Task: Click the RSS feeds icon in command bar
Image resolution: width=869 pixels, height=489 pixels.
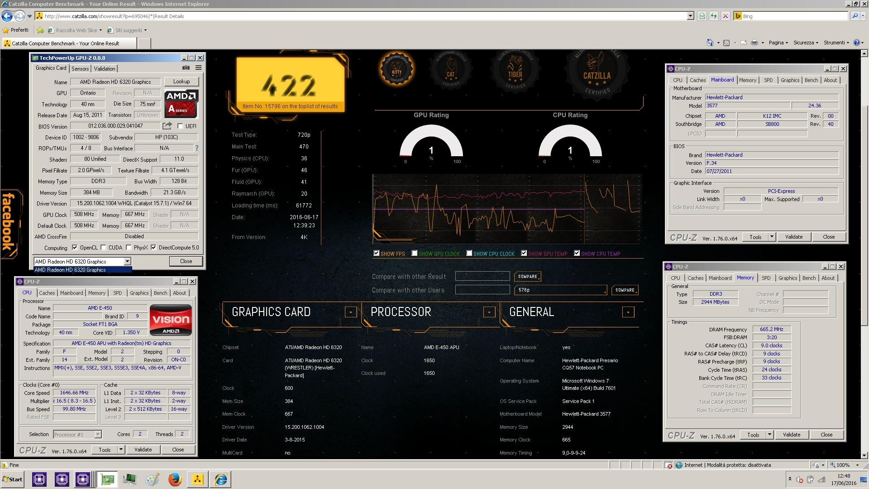Action: [x=726, y=43]
